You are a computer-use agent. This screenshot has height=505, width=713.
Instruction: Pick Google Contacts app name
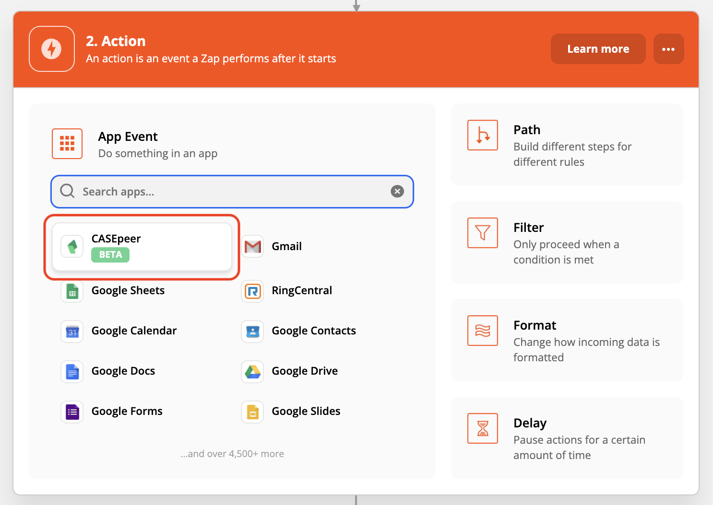tap(314, 331)
